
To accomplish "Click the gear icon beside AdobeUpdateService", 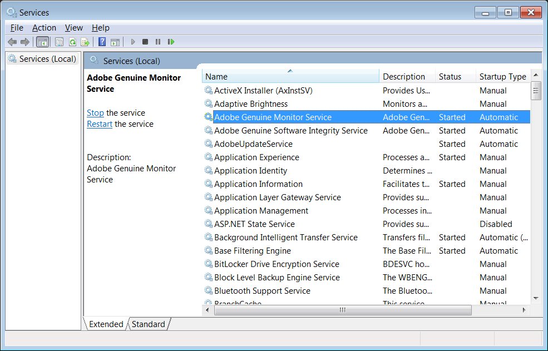I will pos(209,144).
